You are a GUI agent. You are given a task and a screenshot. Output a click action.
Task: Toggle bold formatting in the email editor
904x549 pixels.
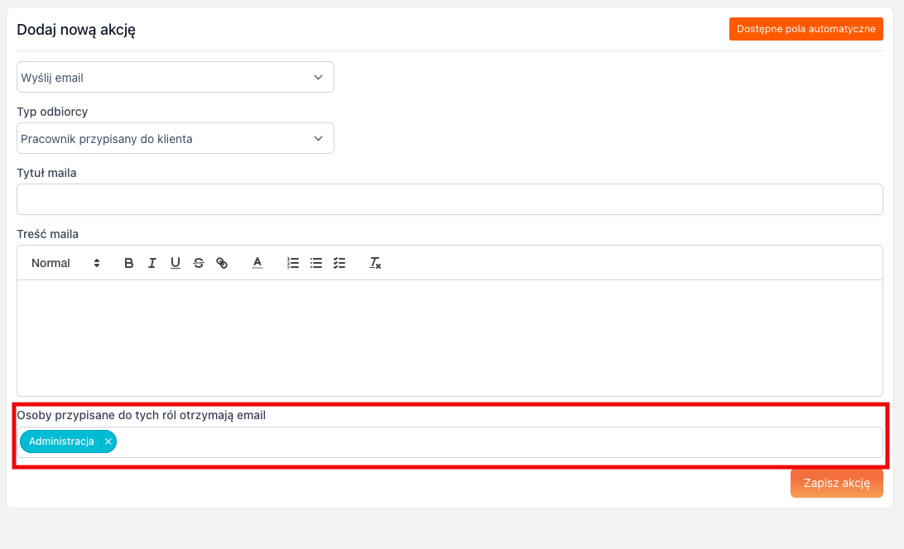click(x=129, y=263)
